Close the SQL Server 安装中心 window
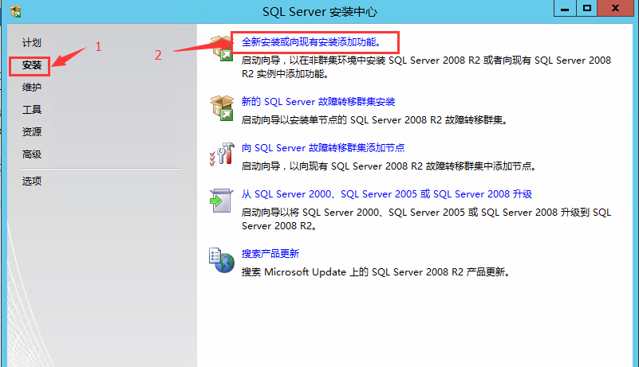The image size is (639, 367). pos(616,8)
